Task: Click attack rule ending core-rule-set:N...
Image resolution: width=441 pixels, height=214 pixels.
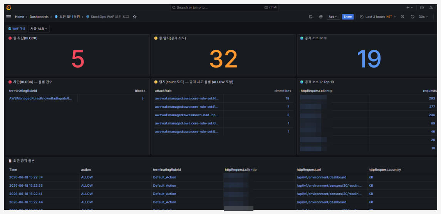Action: point(187,99)
